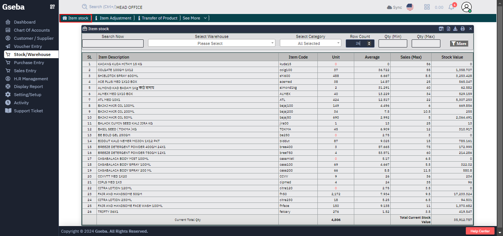Click the Qty (Max) input field
The height and width of the screenshot is (236, 503).
[x=426, y=43]
